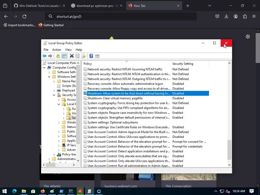Click the Up one level folder icon
Screen dimensions: 260x195
tap(58, 56)
